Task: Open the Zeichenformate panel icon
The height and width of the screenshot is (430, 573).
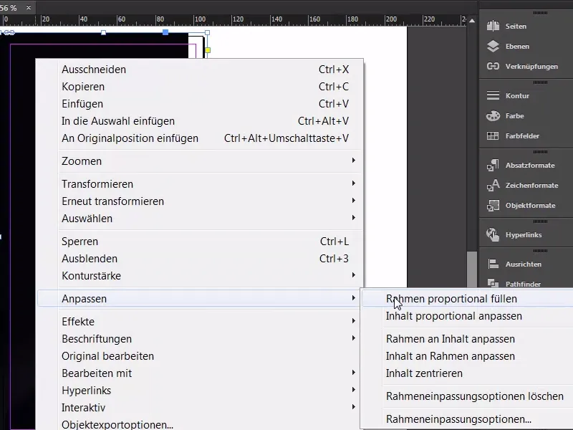Action: (x=493, y=186)
